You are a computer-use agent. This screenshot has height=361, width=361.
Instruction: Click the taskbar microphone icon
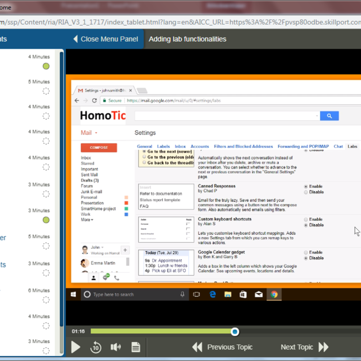click(182, 294)
